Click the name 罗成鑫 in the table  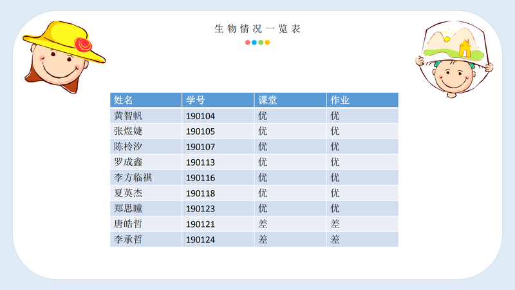[128, 162]
